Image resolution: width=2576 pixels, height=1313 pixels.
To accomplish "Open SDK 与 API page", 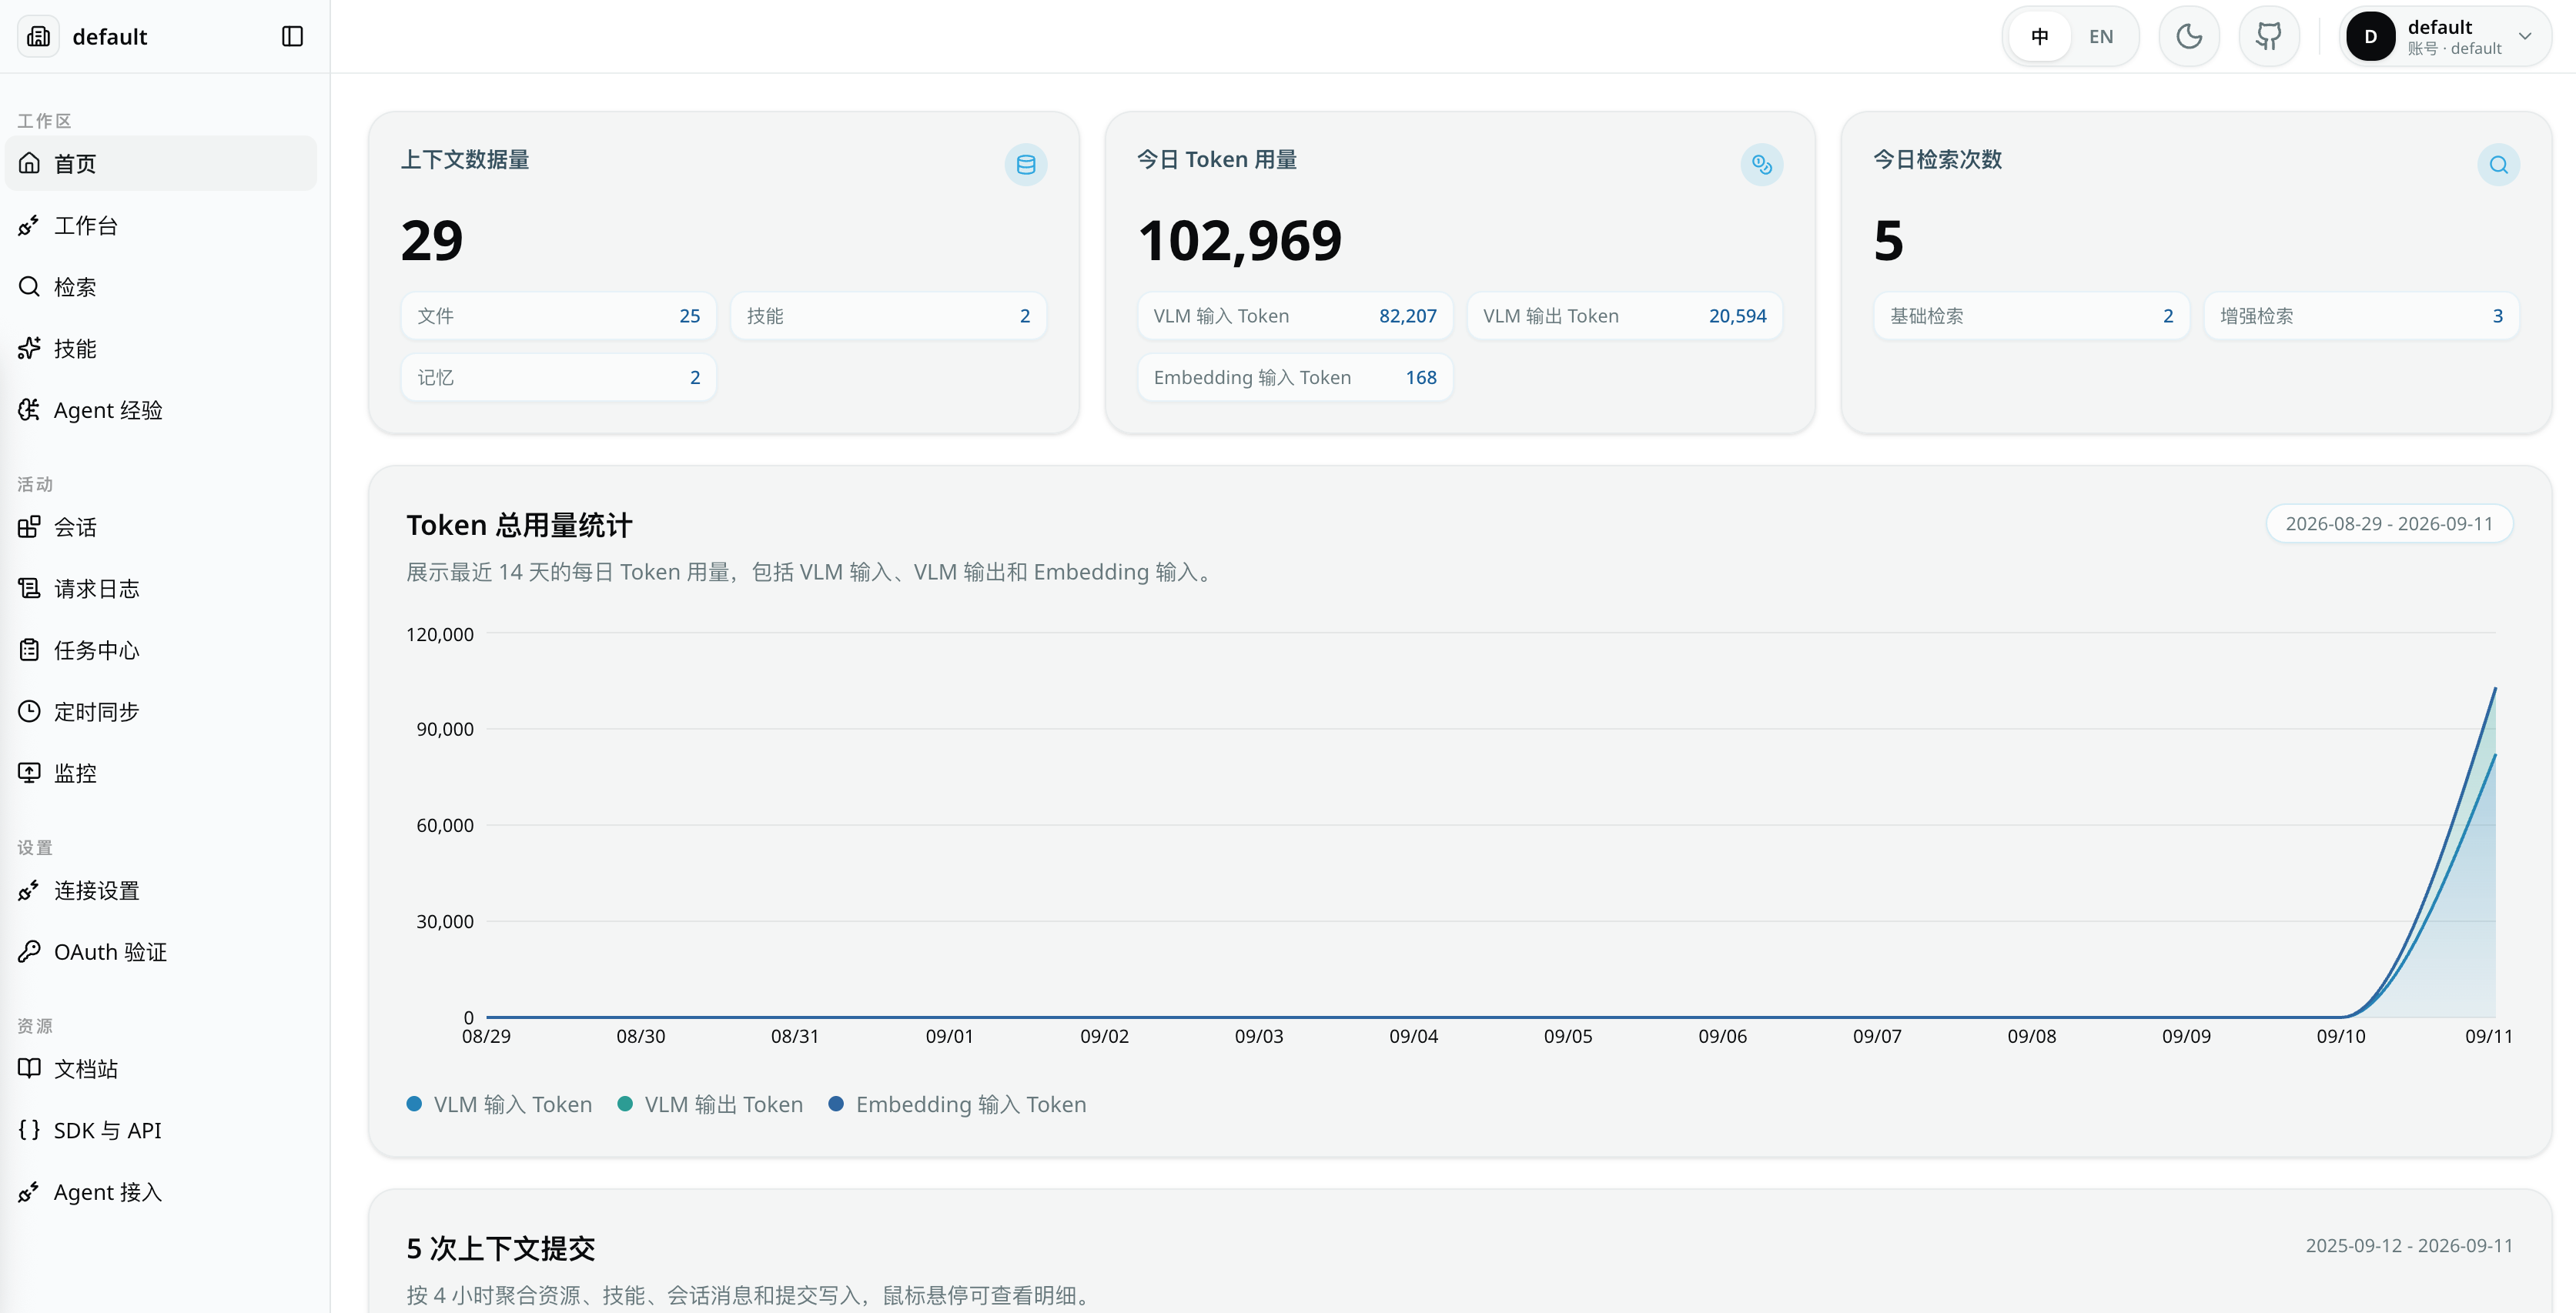I will tap(161, 1130).
